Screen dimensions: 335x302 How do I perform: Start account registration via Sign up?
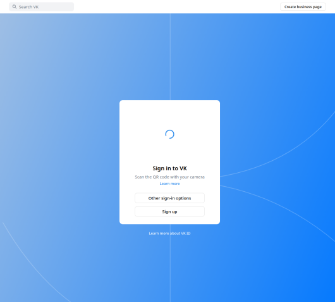[x=169, y=211]
